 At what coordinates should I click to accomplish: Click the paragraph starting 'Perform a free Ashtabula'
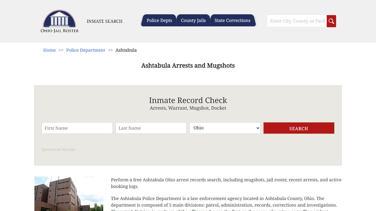(x=226, y=183)
